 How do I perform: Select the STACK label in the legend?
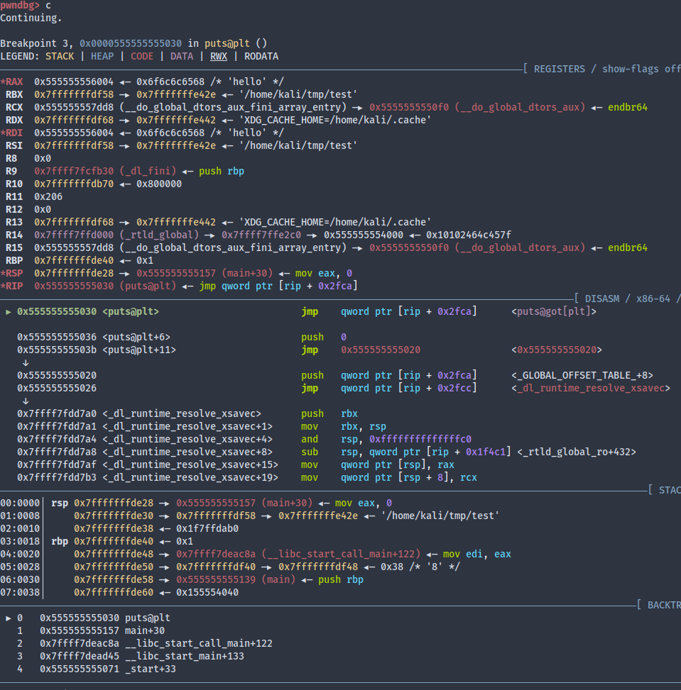pyautogui.click(x=60, y=56)
